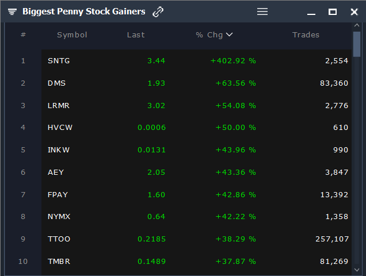
Task: Click FPAY in the gainers list
Action: coord(58,194)
